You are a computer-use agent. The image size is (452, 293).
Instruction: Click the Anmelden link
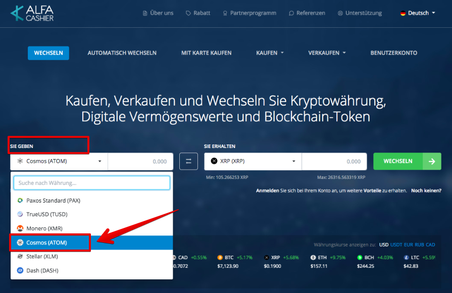tap(268, 190)
